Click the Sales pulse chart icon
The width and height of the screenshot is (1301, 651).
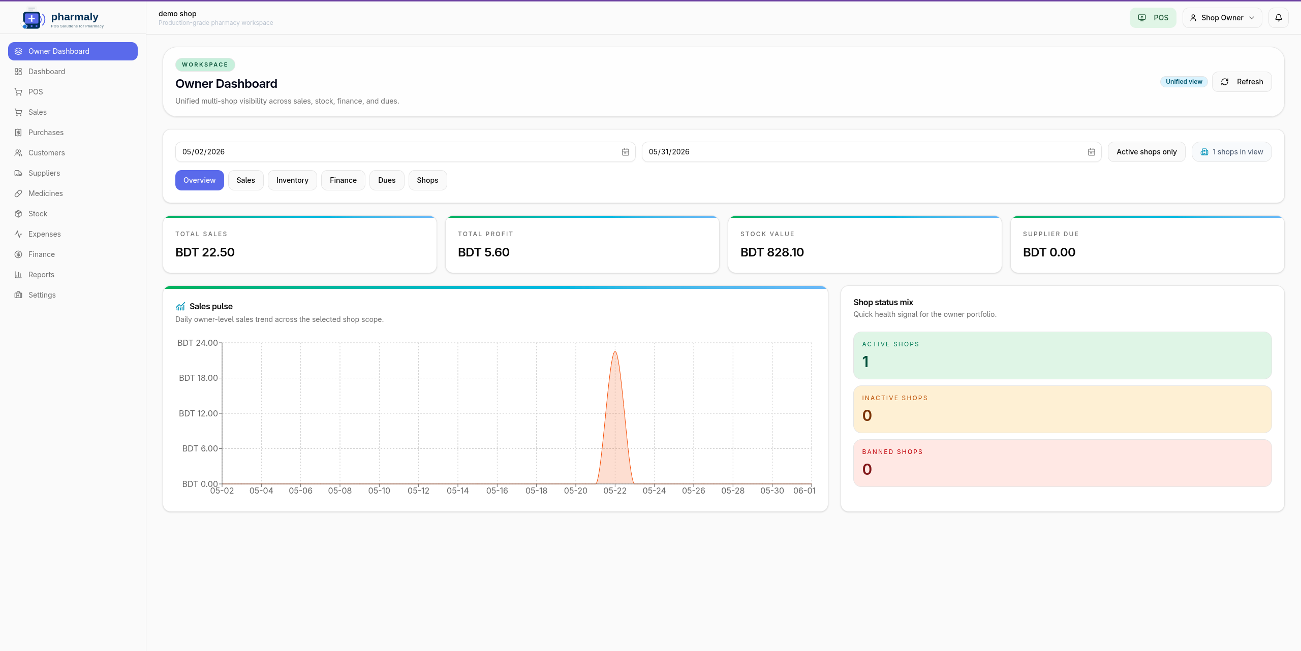tap(180, 306)
